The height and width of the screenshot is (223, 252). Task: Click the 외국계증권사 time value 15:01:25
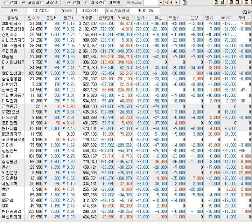(x=145, y=11)
